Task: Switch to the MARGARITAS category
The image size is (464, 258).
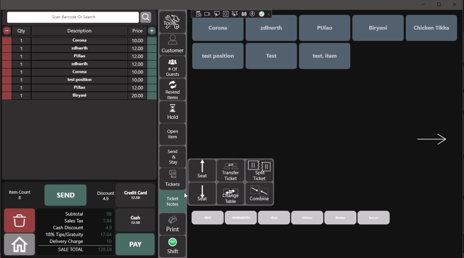Action: 241,218
